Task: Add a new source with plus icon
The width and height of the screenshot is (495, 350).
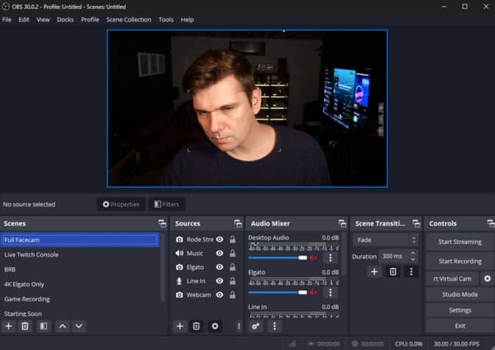Action: point(180,326)
